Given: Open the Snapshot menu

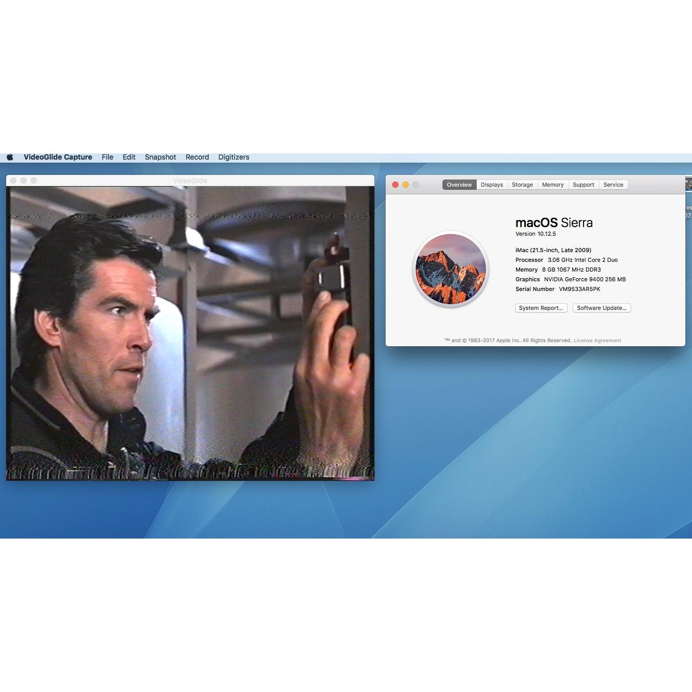Looking at the screenshot, I should (x=160, y=158).
